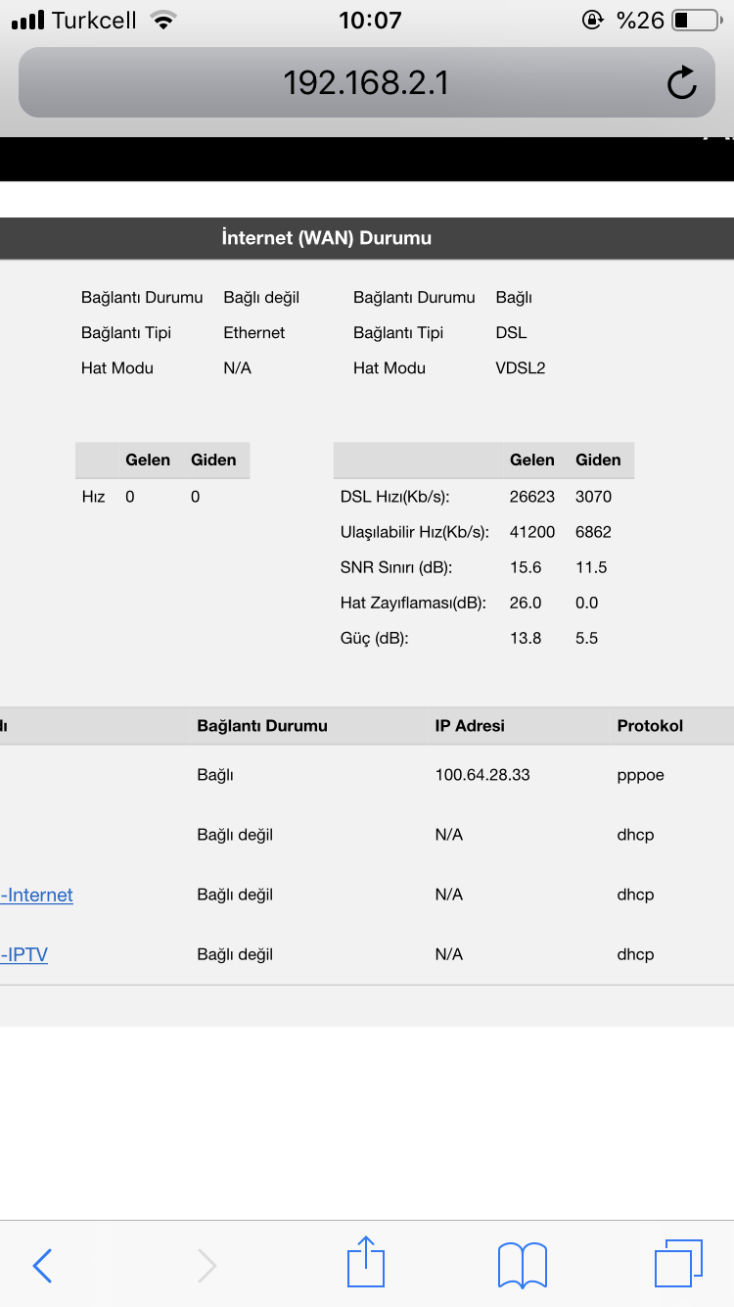Select the IP address 100.64.28.33
This screenshot has width=734, height=1307.
pos(482,775)
